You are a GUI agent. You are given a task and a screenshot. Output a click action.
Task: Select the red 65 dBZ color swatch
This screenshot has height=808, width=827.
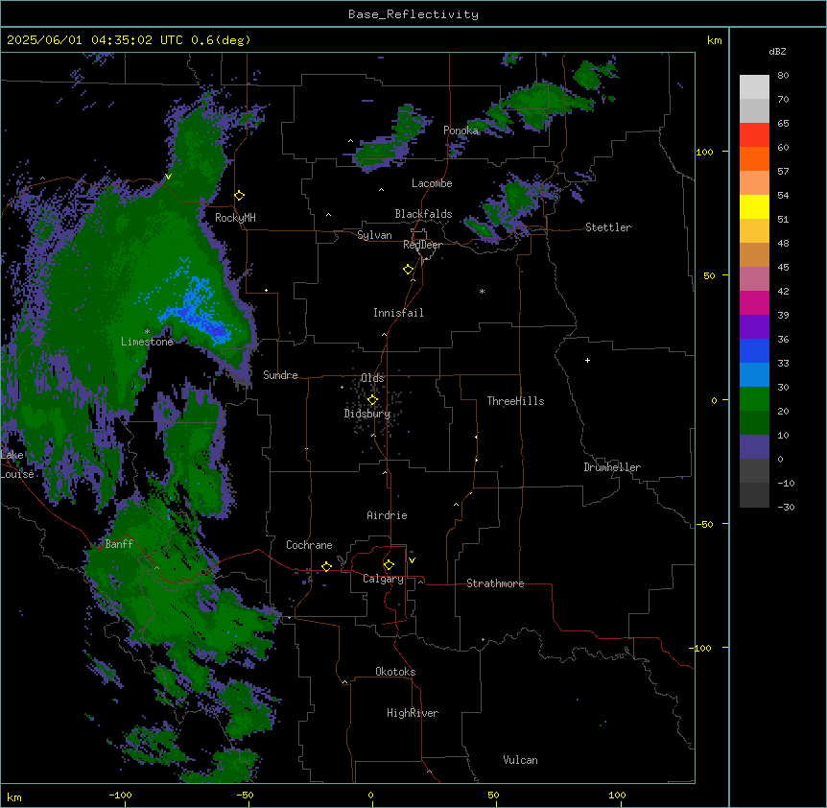pos(754,134)
